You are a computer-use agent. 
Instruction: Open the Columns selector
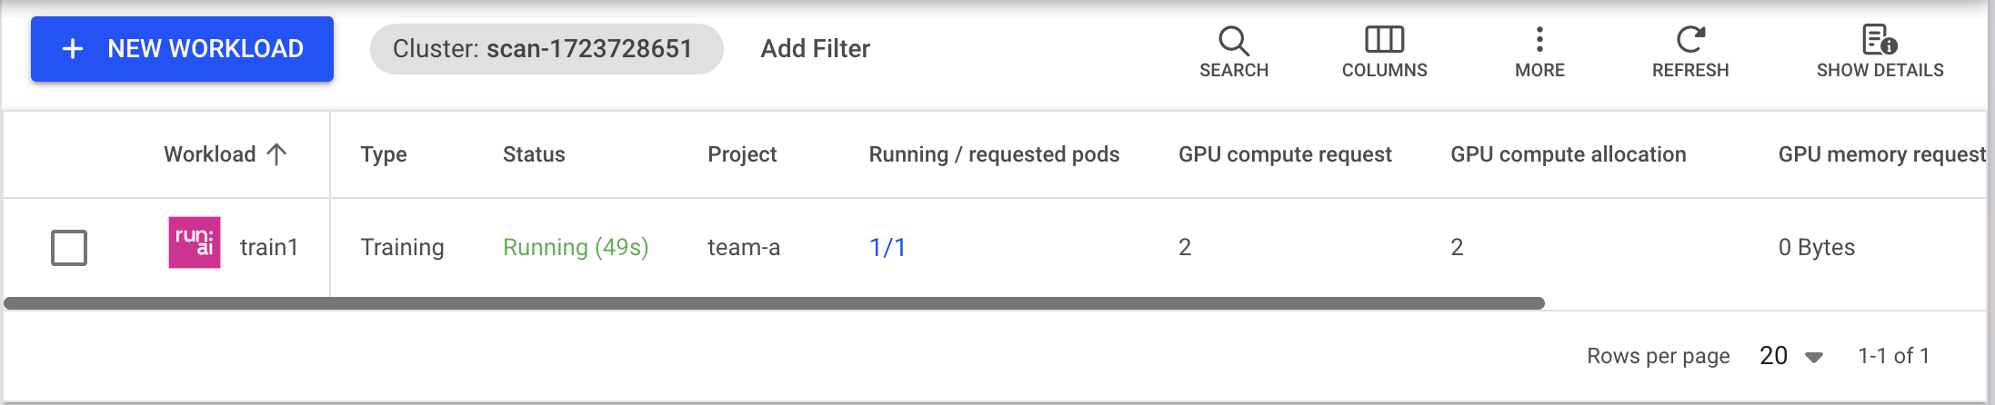click(x=1384, y=52)
